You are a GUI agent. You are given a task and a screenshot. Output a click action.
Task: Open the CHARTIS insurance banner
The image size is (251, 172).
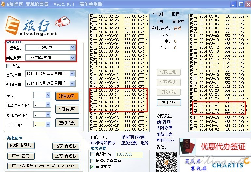[x=215, y=164]
